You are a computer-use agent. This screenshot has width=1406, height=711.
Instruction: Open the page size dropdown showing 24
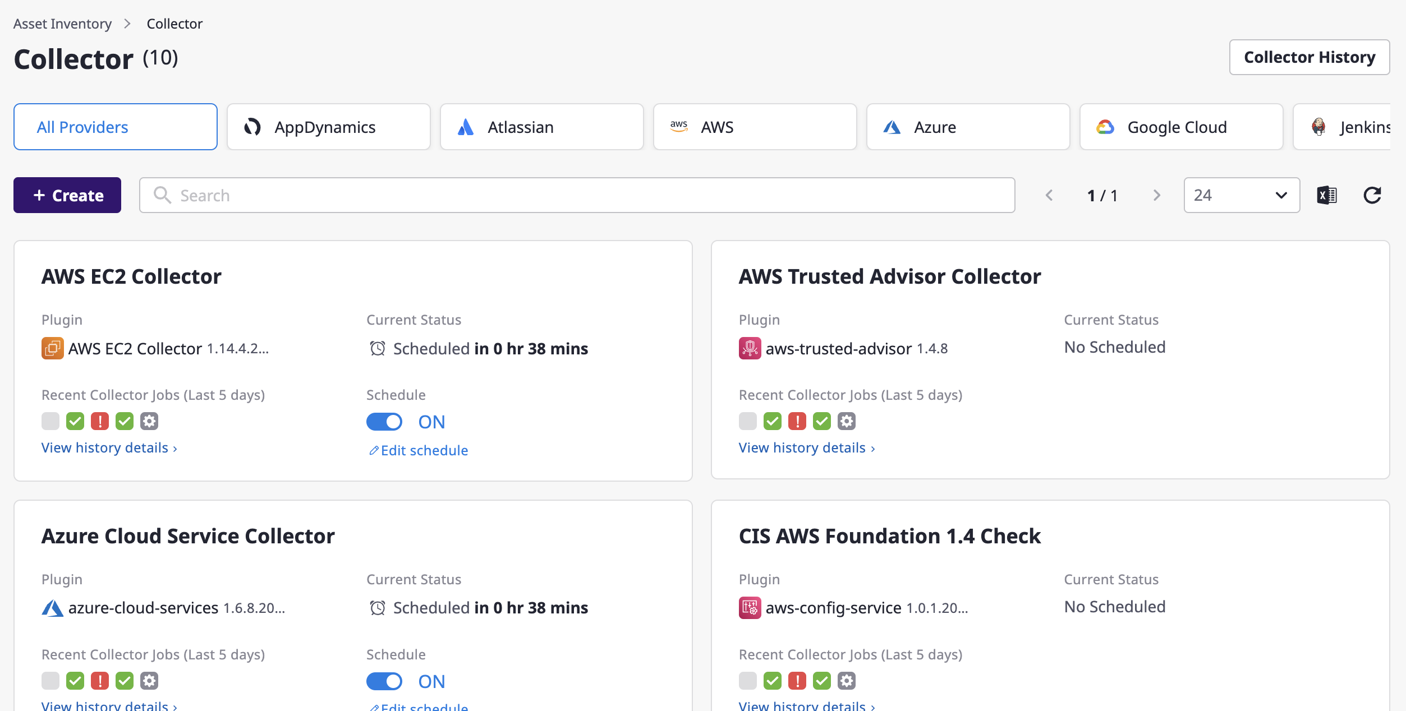point(1240,195)
